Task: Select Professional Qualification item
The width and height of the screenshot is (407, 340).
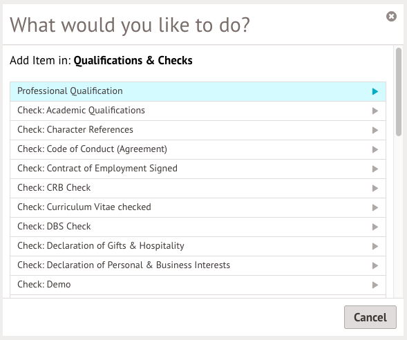Action: pos(198,91)
